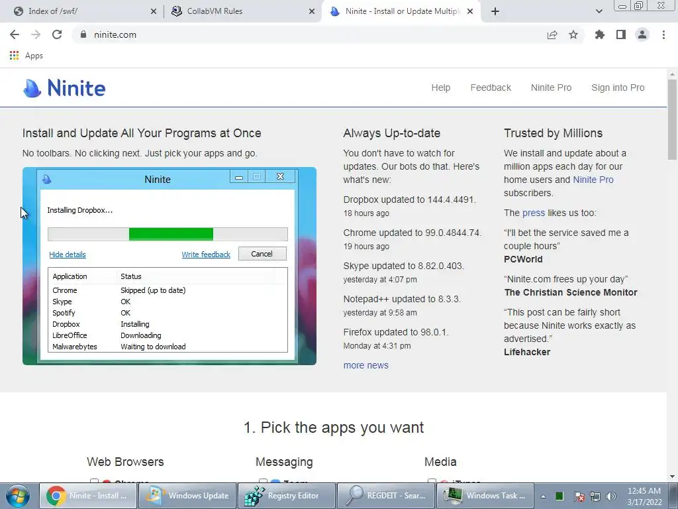Close the Ninite tab
Image resolution: width=678 pixels, height=509 pixels.
point(470,11)
